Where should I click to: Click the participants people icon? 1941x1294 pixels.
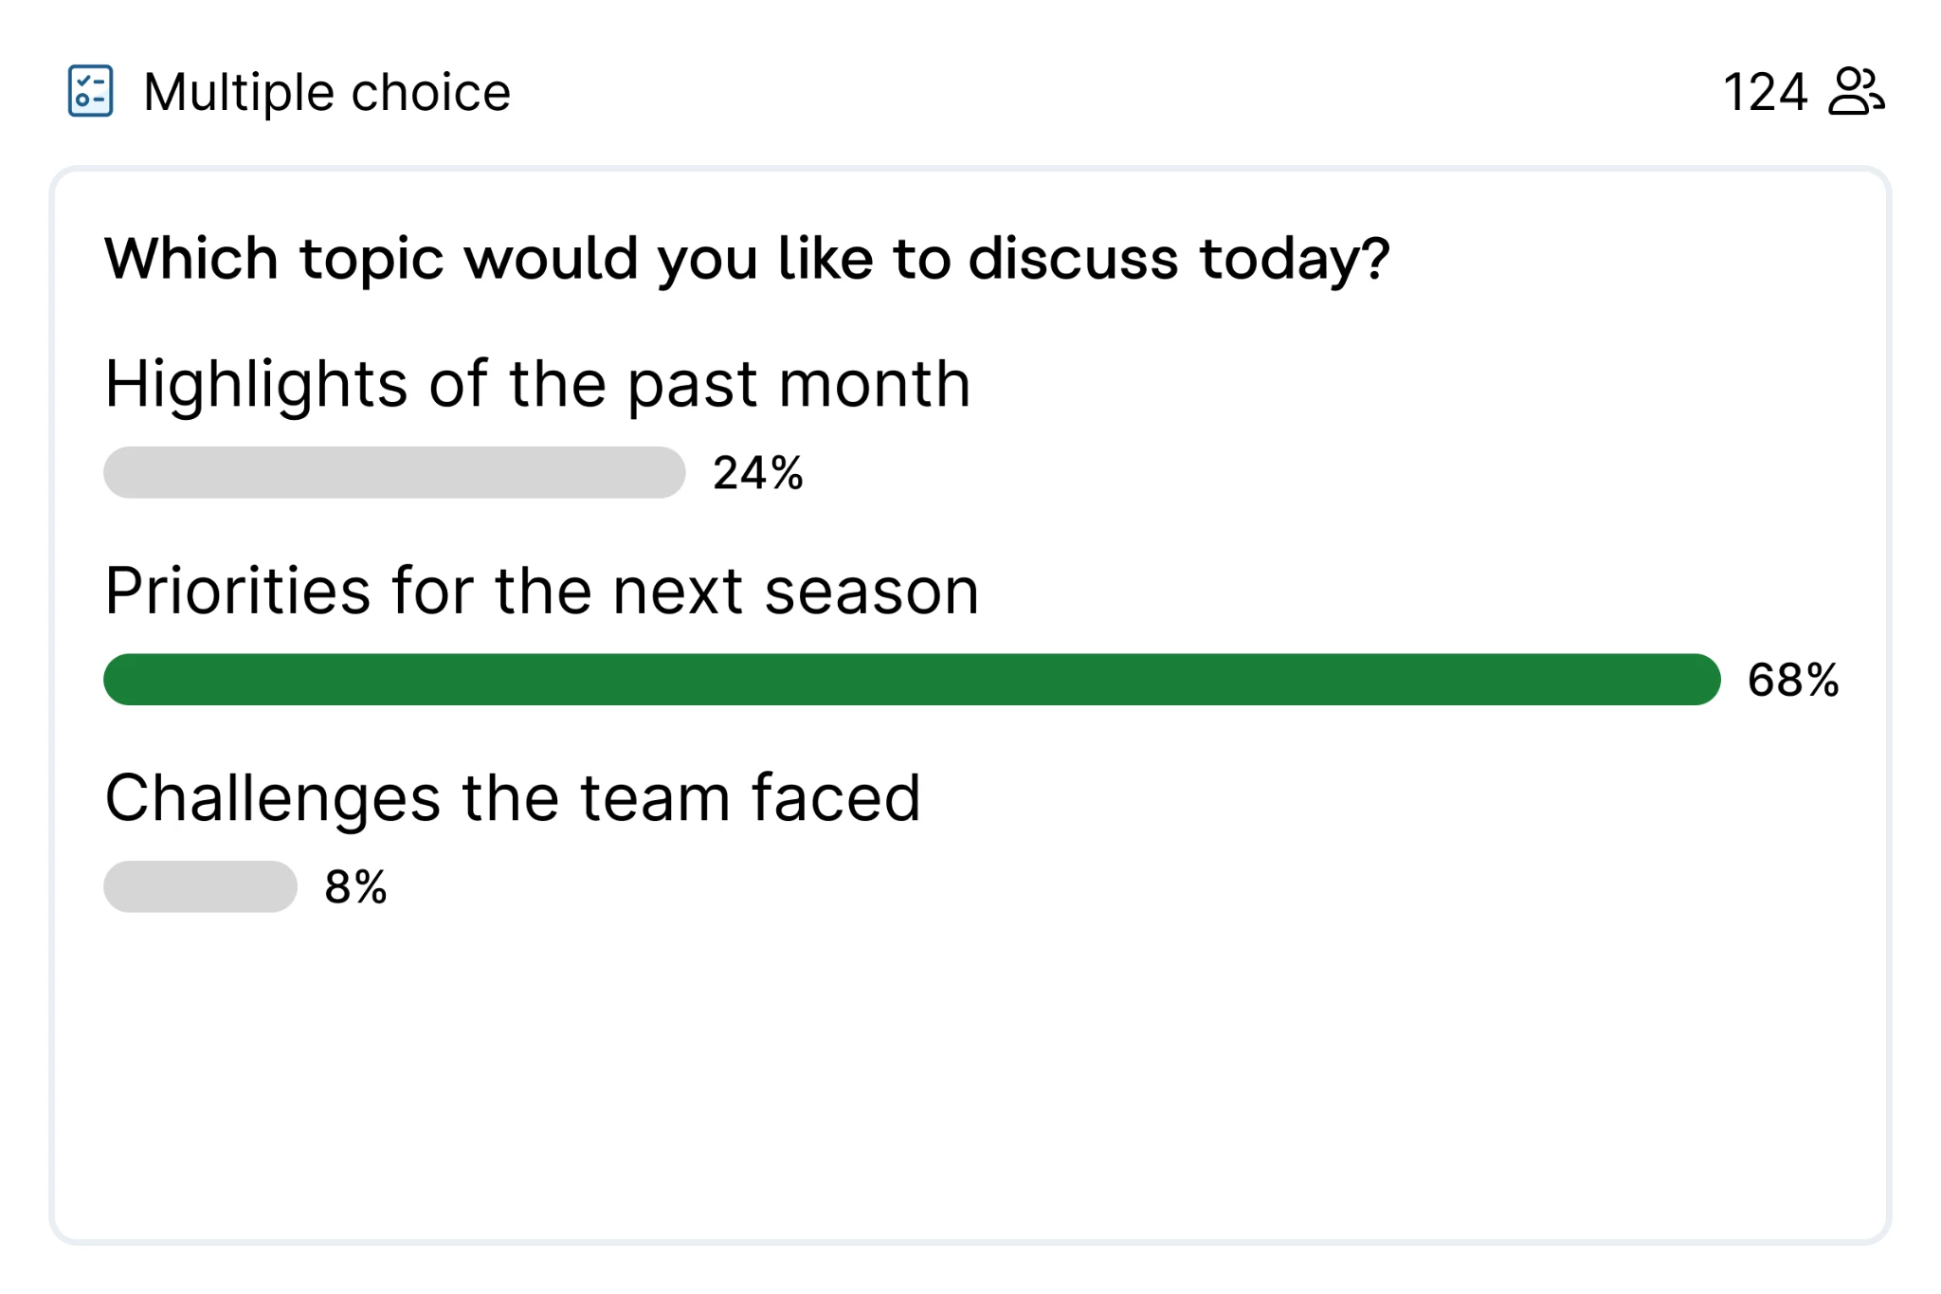click(x=1856, y=91)
